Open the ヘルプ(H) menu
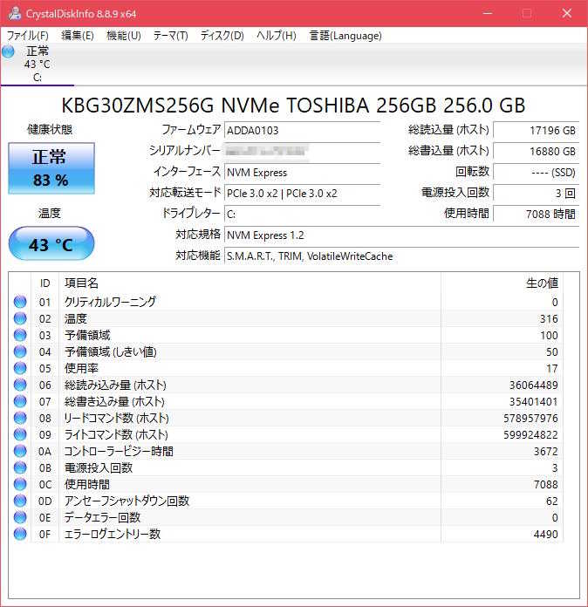 [277, 36]
